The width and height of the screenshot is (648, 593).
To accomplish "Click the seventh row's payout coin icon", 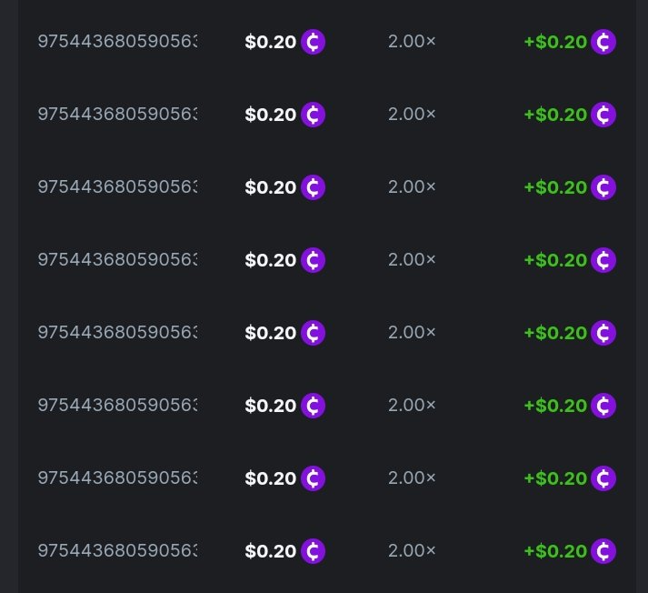I will click(603, 478).
